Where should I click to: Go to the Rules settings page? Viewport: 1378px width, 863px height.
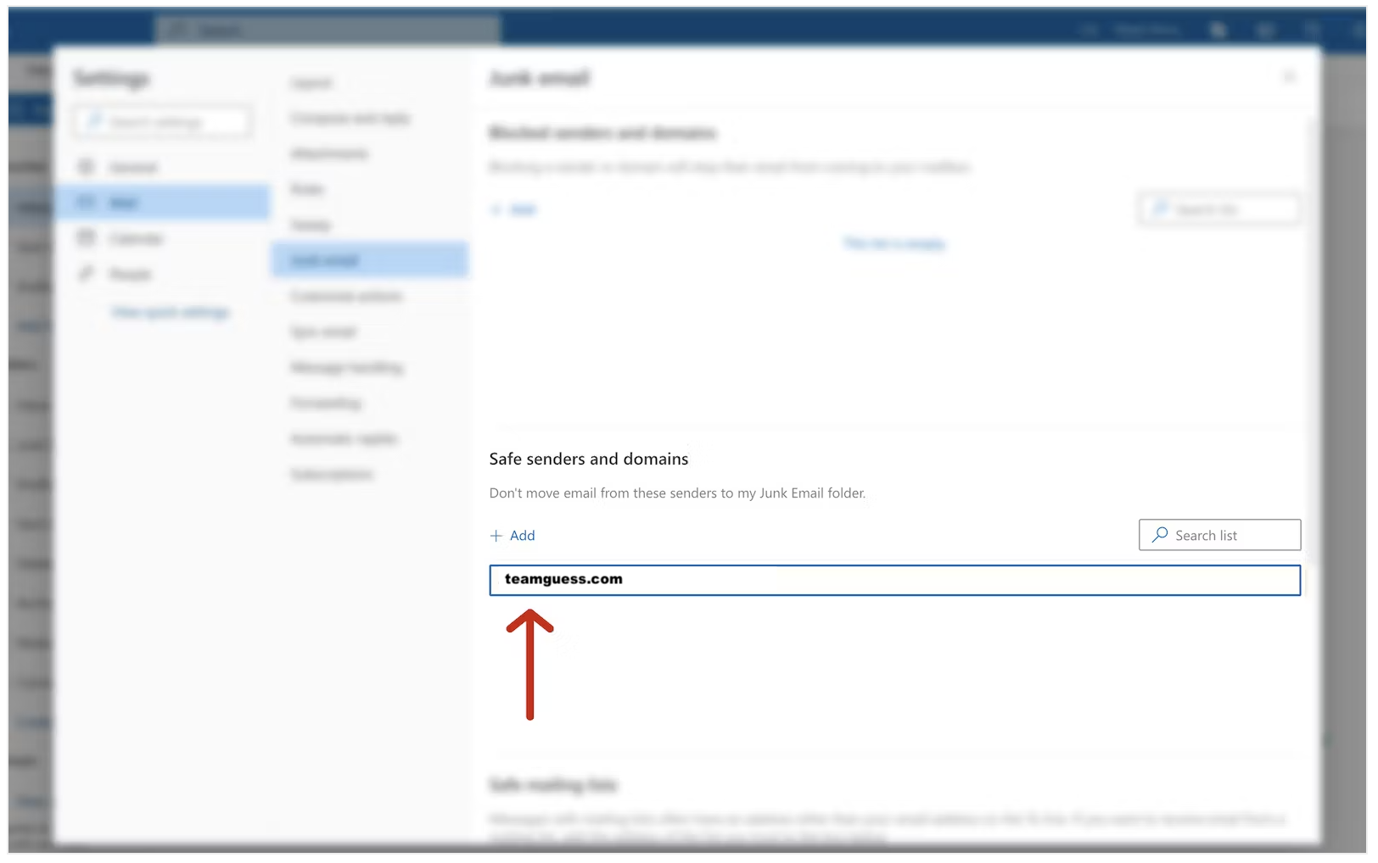[307, 189]
